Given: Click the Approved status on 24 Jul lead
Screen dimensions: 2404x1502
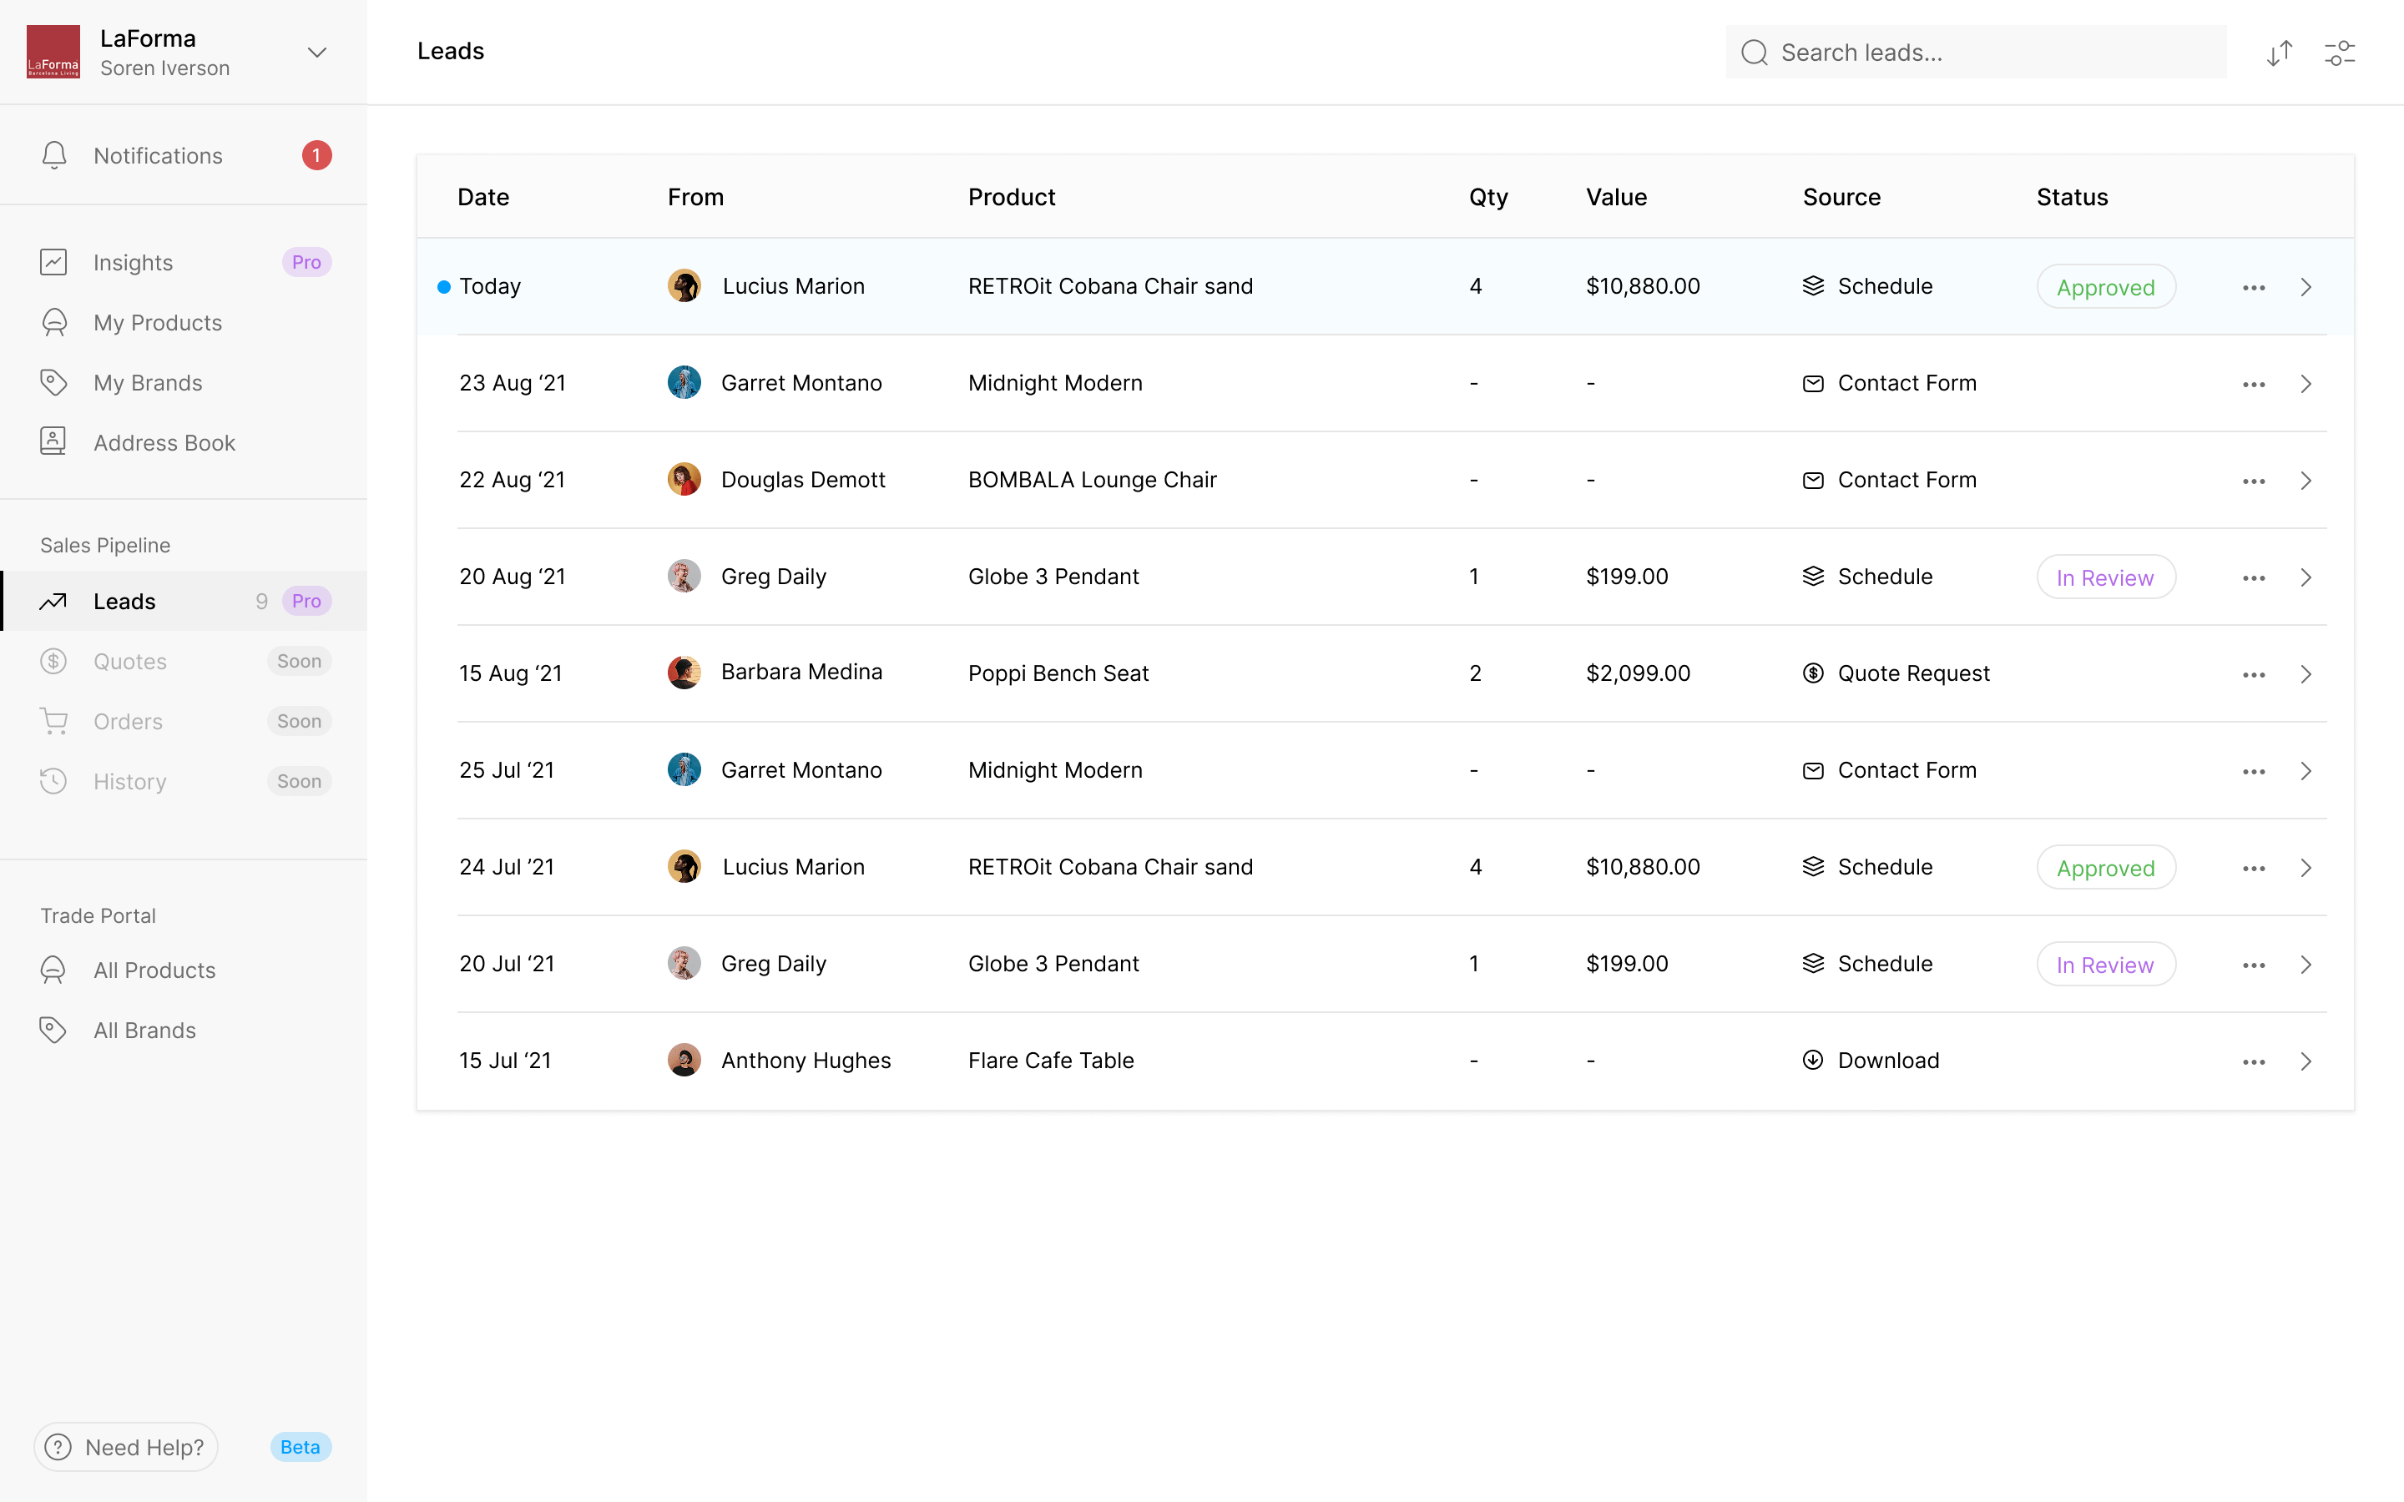Looking at the screenshot, I should [2106, 868].
